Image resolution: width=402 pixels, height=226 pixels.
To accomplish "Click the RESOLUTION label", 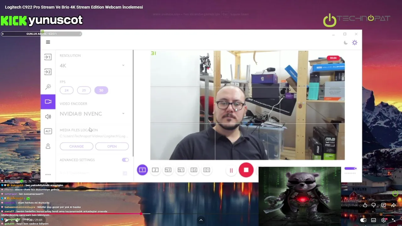I will point(70,56).
